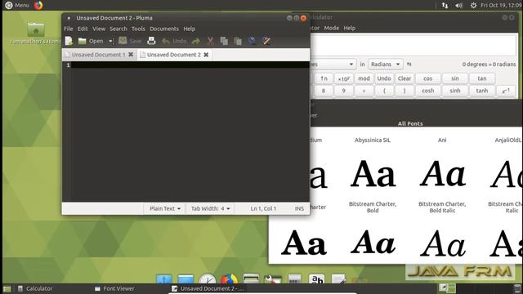The image size is (523, 294).
Task: Open the Radians unit dropdown in Calculator
Action: (385, 64)
